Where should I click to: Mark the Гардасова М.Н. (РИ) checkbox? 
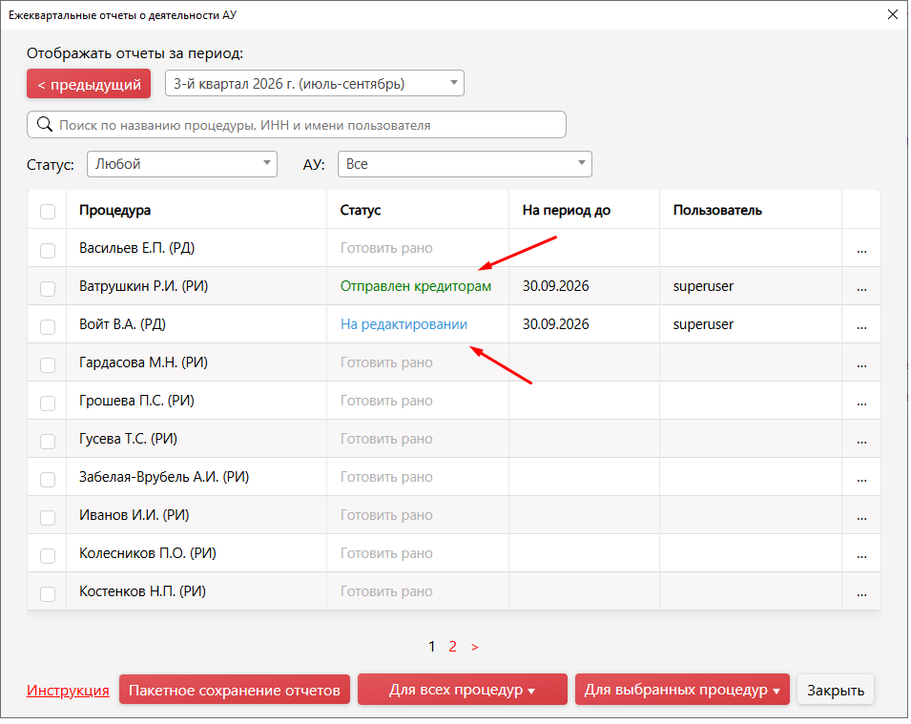coord(48,365)
